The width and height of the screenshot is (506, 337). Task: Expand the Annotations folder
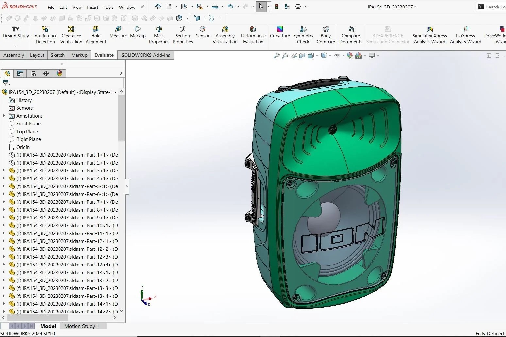pyautogui.click(x=4, y=116)
